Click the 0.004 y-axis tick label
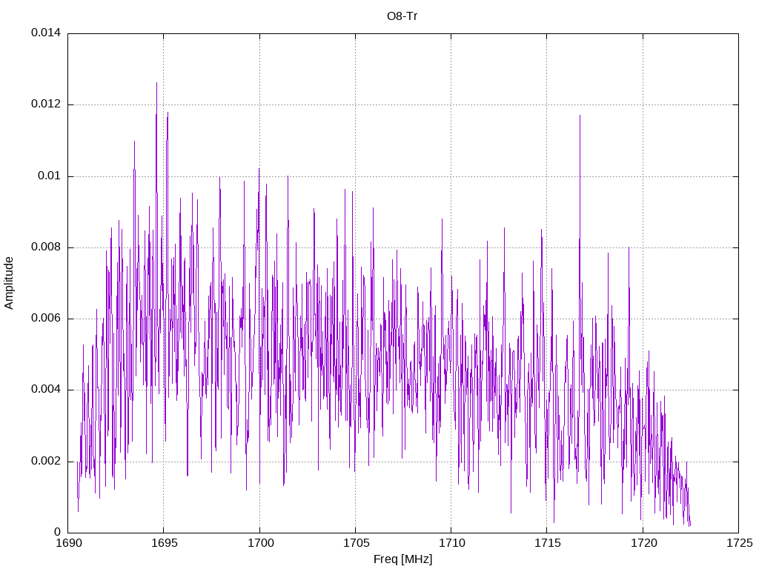This screenshot has height=569, width=759. pyautogui.click(x=46, y=390)
